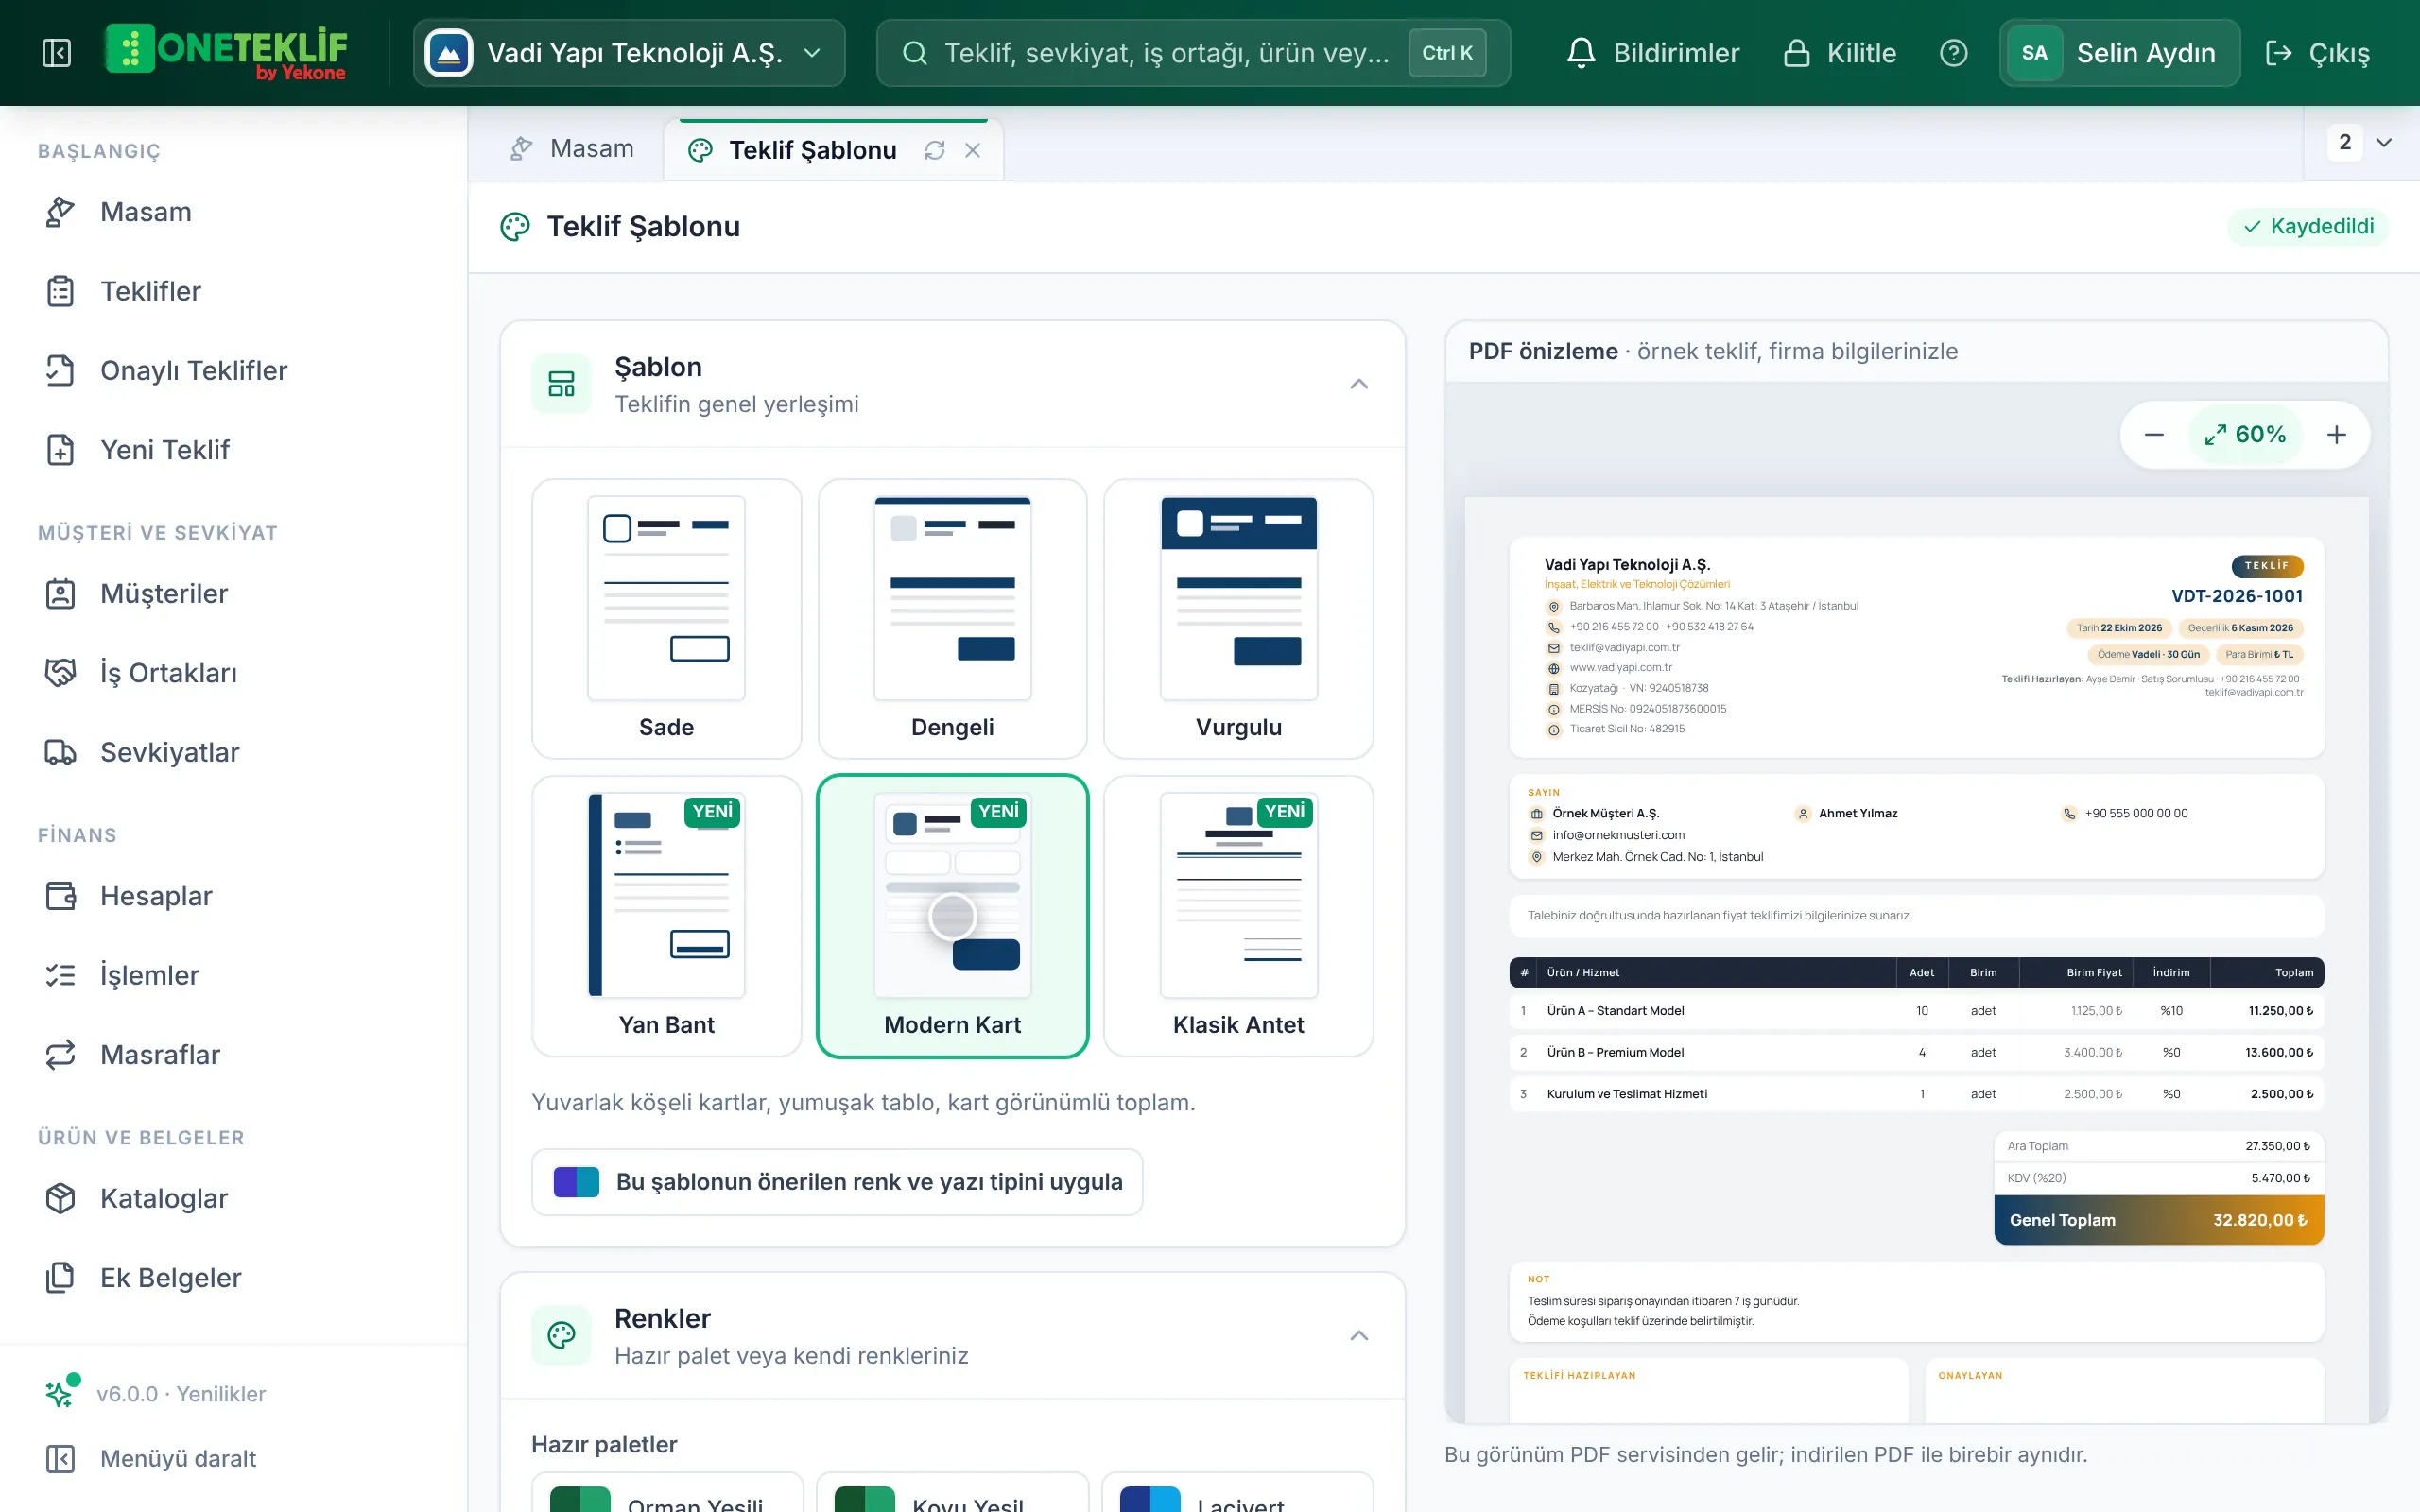Select the Vurgulu template
The image size is (2420, 1512).
pos(1238,619)
